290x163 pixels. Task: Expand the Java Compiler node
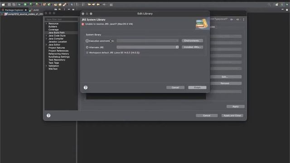coord(46,38)
